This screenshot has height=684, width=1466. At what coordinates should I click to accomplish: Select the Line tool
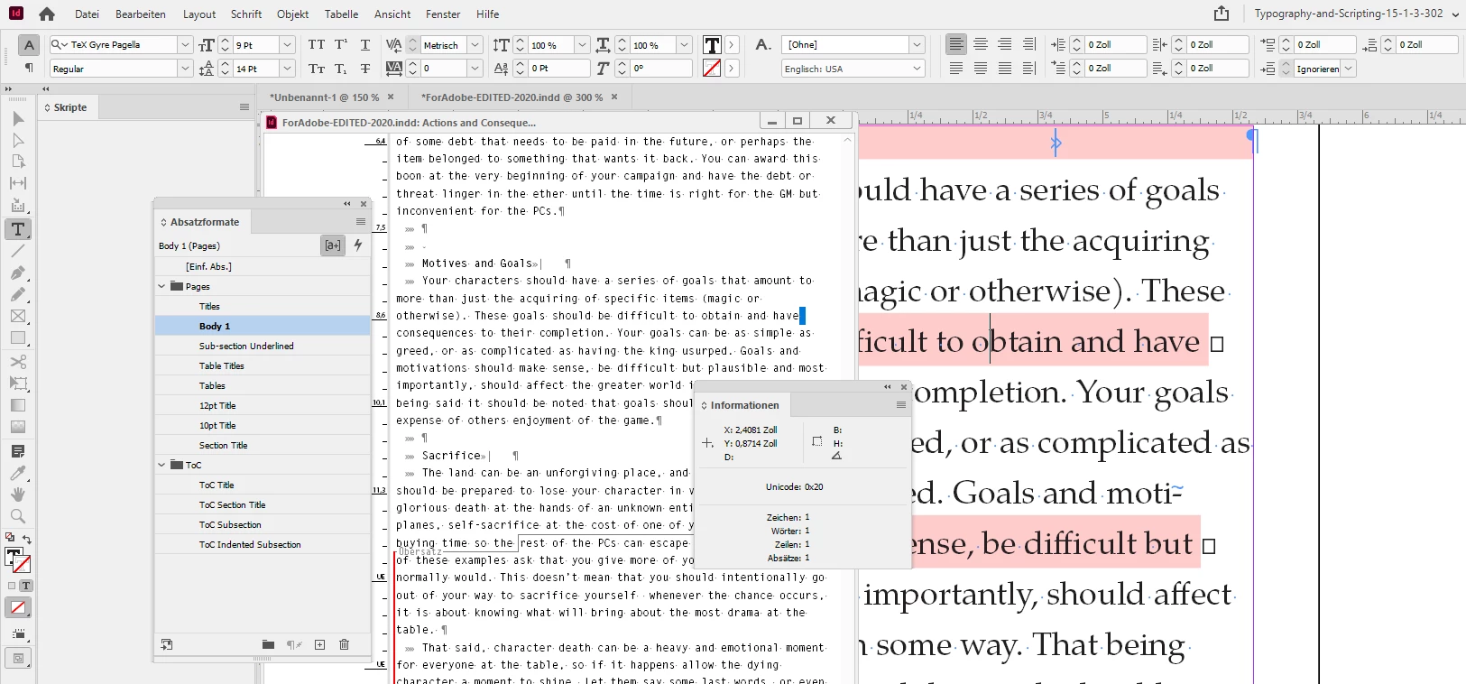18,251
